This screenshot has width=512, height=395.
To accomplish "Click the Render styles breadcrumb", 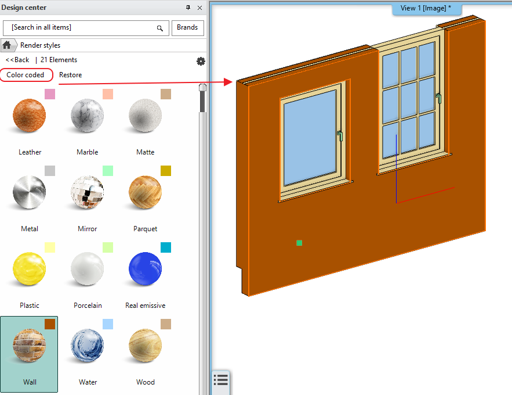I will click(40, 45).
